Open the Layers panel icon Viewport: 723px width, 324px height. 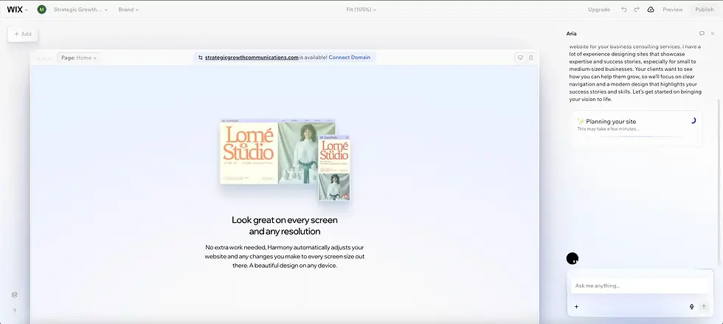click(x=14, y=295)
